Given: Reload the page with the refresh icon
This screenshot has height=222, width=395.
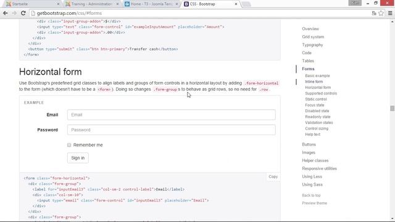Looking at the screenshot, I should (x=23, y=13).
